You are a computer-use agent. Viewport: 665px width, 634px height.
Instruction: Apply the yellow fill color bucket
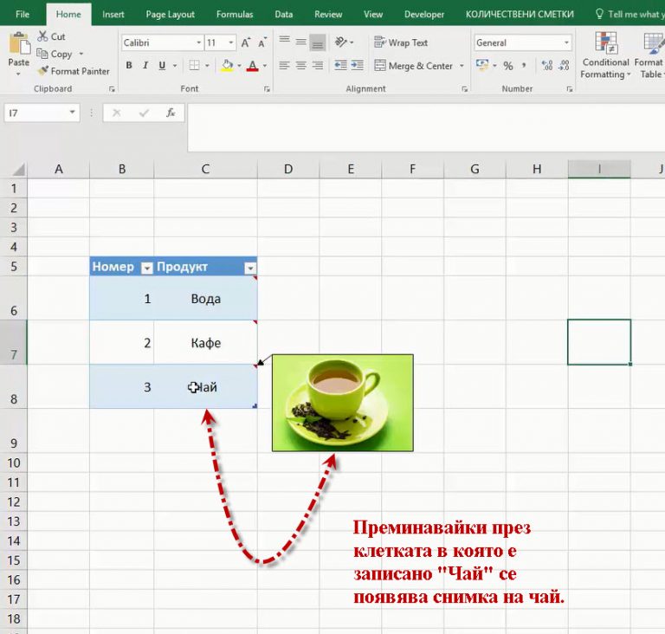[228, 65]
